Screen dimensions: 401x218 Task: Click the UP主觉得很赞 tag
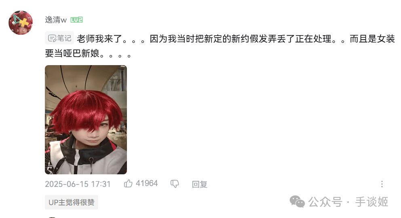[x=72, y=202]
